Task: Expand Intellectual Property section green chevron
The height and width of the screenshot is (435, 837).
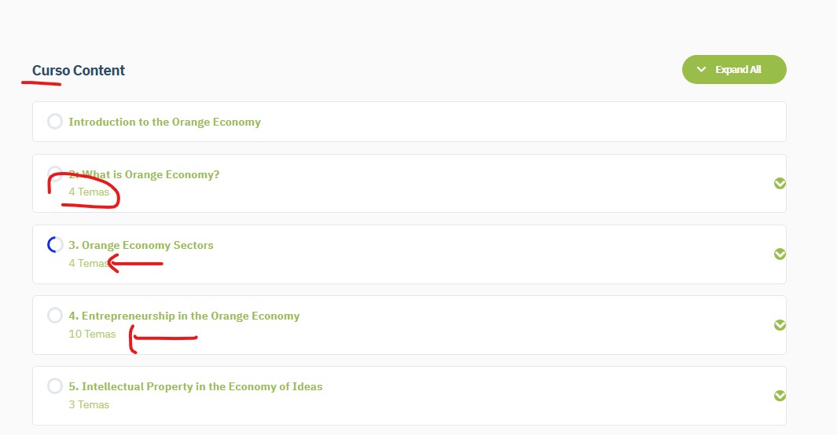Action: [x=780, y=396]
